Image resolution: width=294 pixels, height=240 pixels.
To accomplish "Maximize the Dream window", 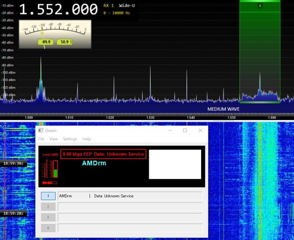I will coord(185,131).
